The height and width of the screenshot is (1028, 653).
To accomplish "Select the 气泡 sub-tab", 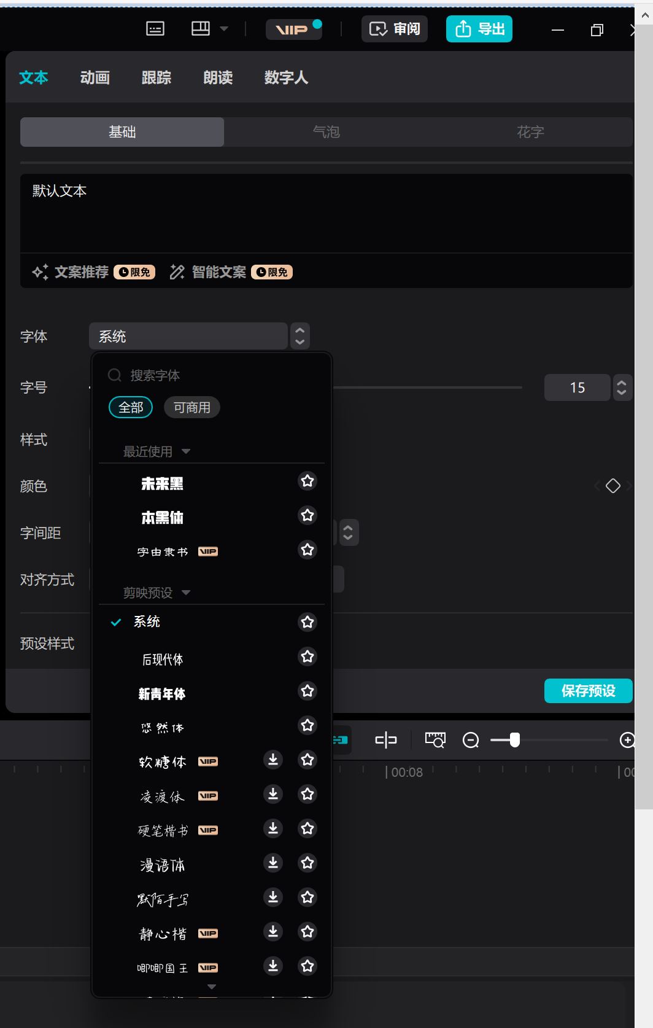I will (326, 132).
